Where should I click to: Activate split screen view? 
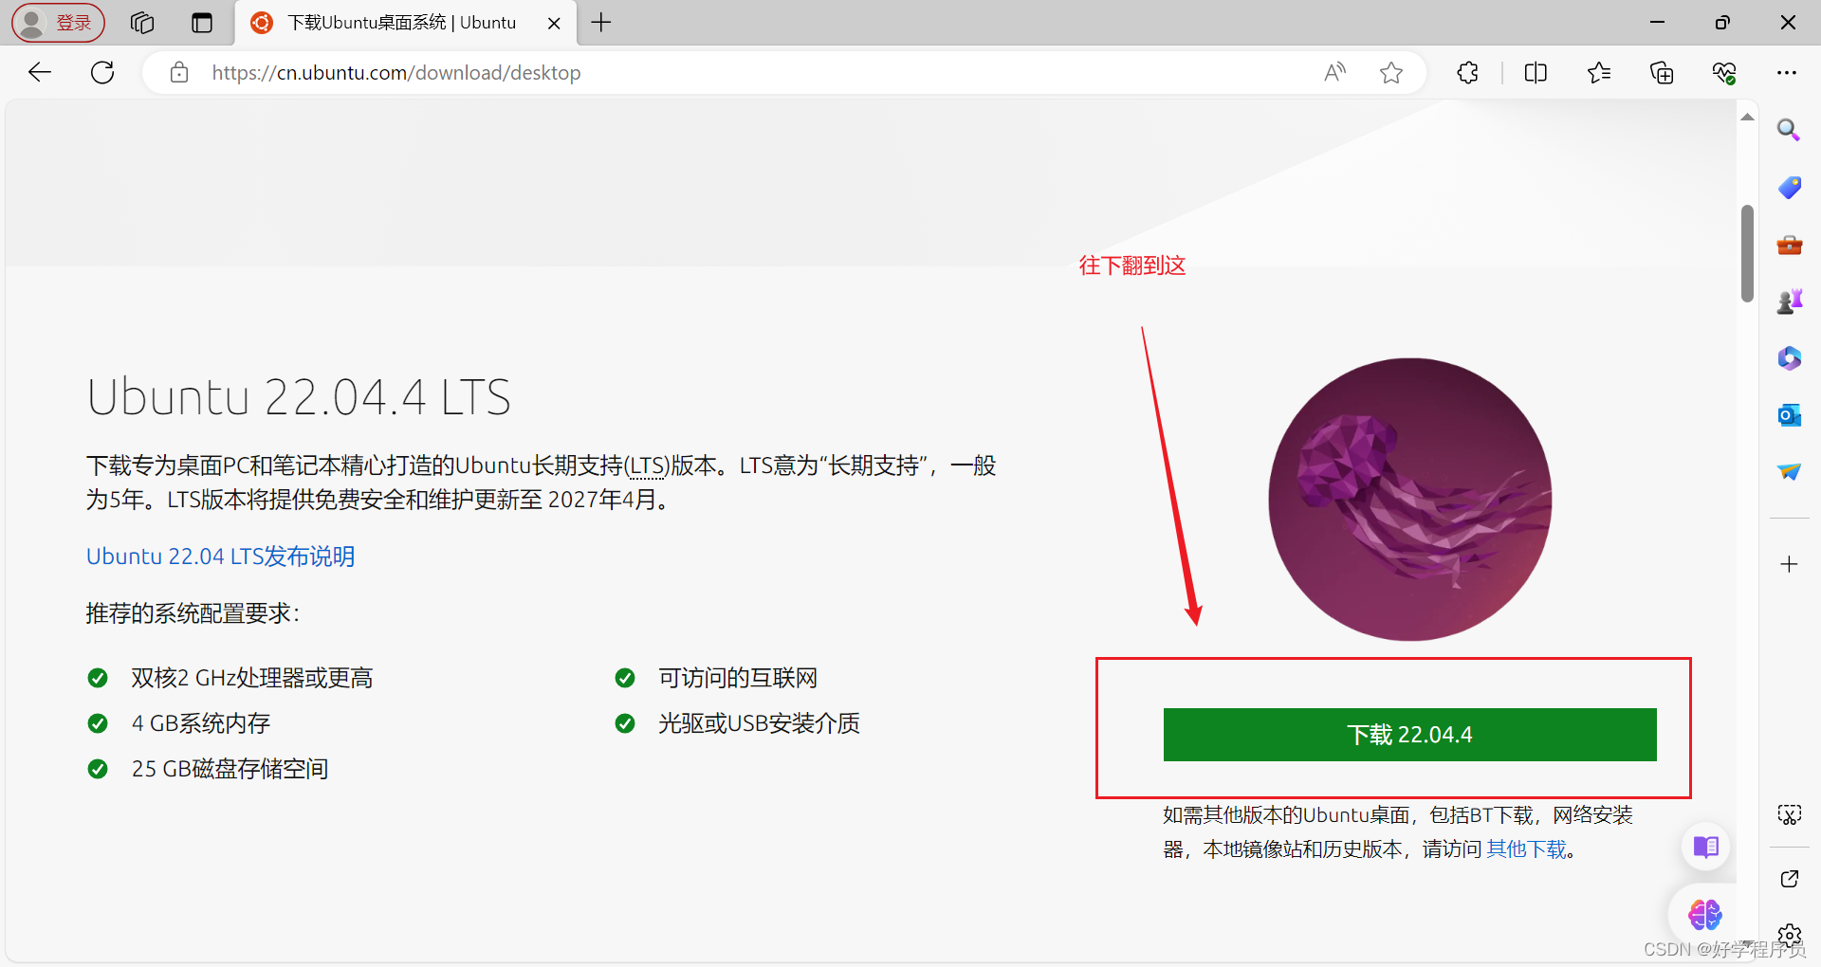coord(1536,72)
